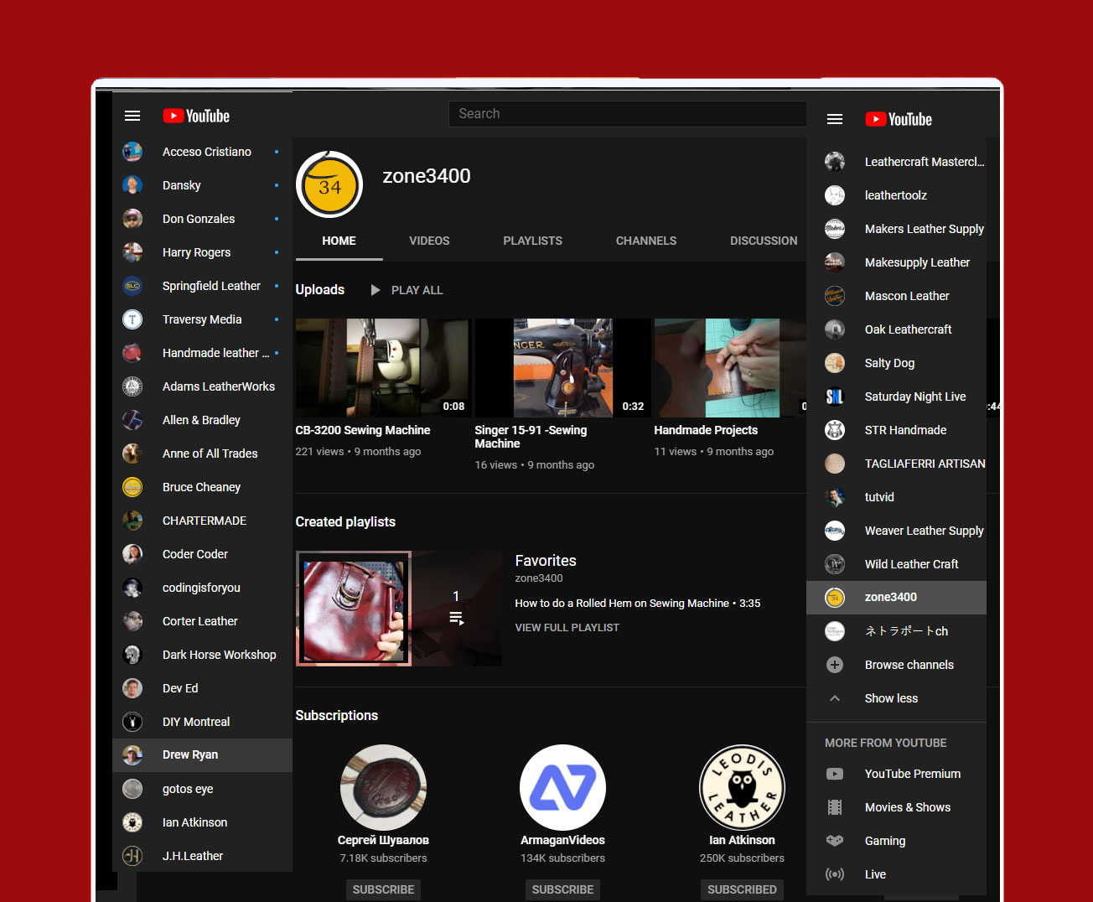
Task: Click the Dansky channel avatar
Action: coord(132,185)
